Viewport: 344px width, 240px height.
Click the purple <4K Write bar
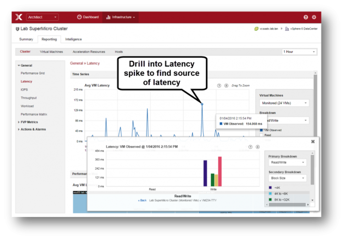click(205, 173)
